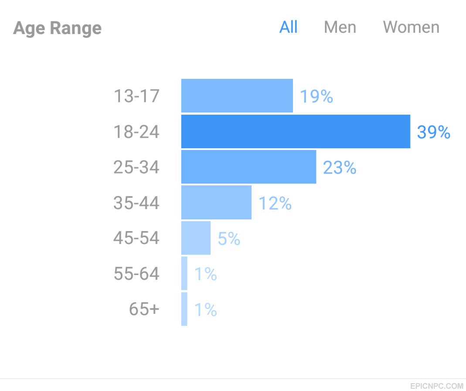
Task: Click the EPICNPC.COM watermark
Action: 437,386
